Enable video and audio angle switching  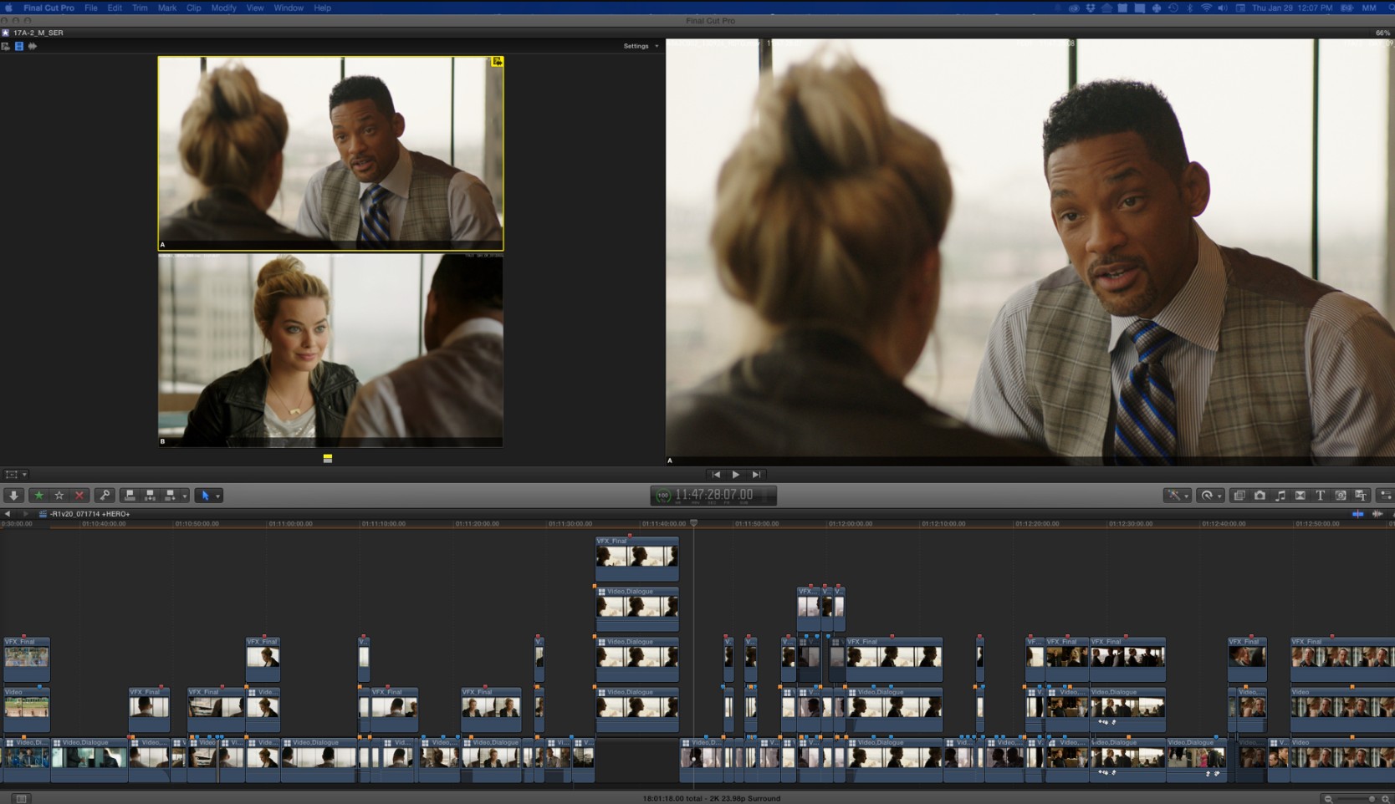coord(6,46)
